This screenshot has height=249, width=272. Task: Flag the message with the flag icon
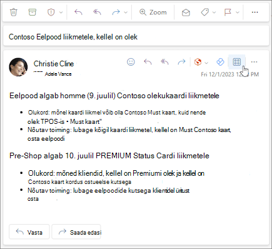pyautogui.click(x=228, y=13)
